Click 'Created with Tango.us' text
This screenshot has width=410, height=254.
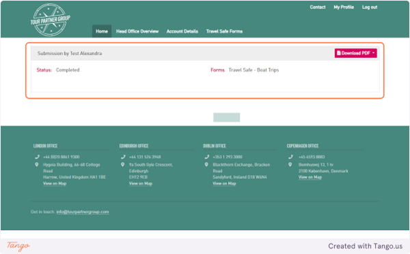coord(366,247)
